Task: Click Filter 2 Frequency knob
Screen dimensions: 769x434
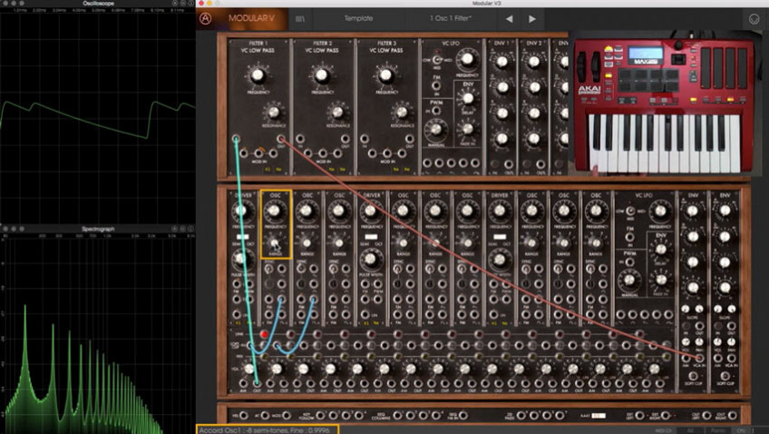Action: (322, 75)
